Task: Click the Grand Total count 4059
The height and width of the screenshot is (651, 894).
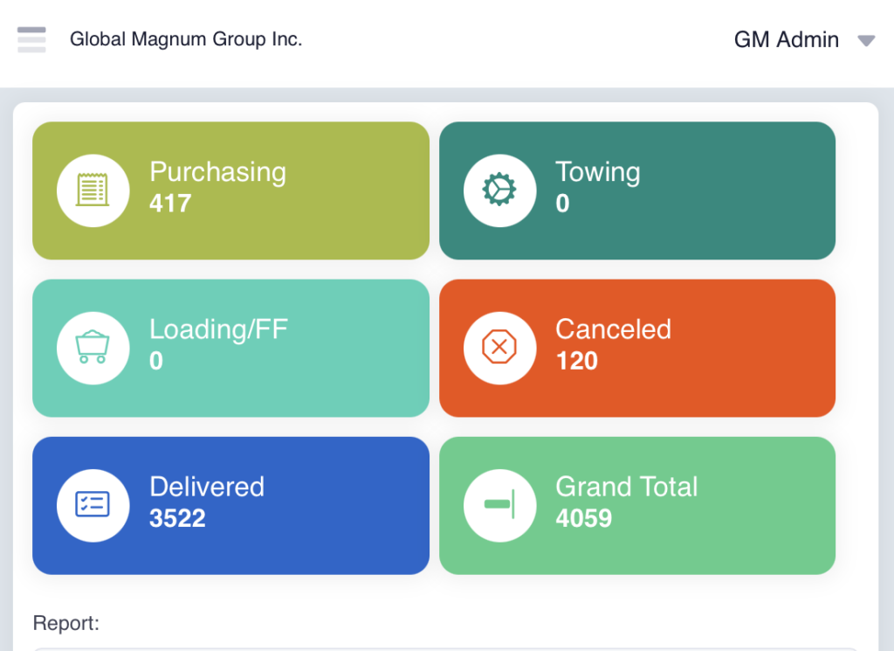Action: coord(583,518)
